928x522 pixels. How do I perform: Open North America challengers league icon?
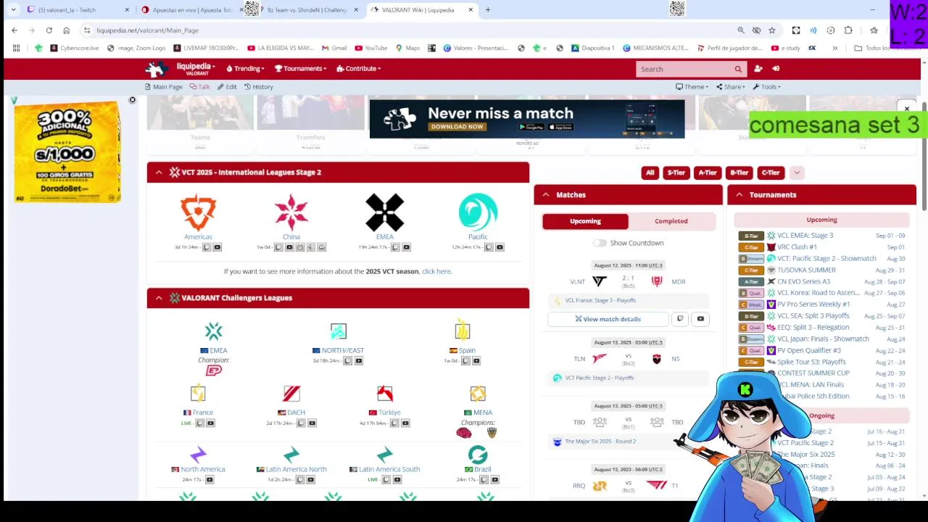tap(198, 455)
